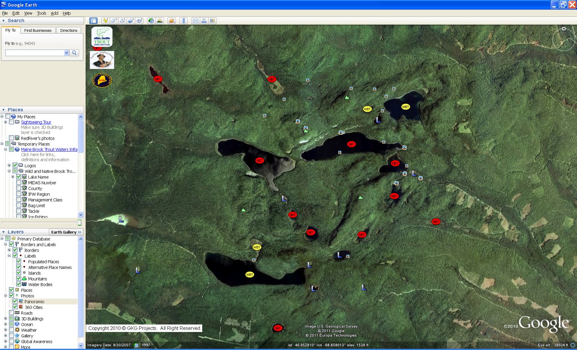
Task: Open the Add Polygon tool
Action: [x=114, y=21]
